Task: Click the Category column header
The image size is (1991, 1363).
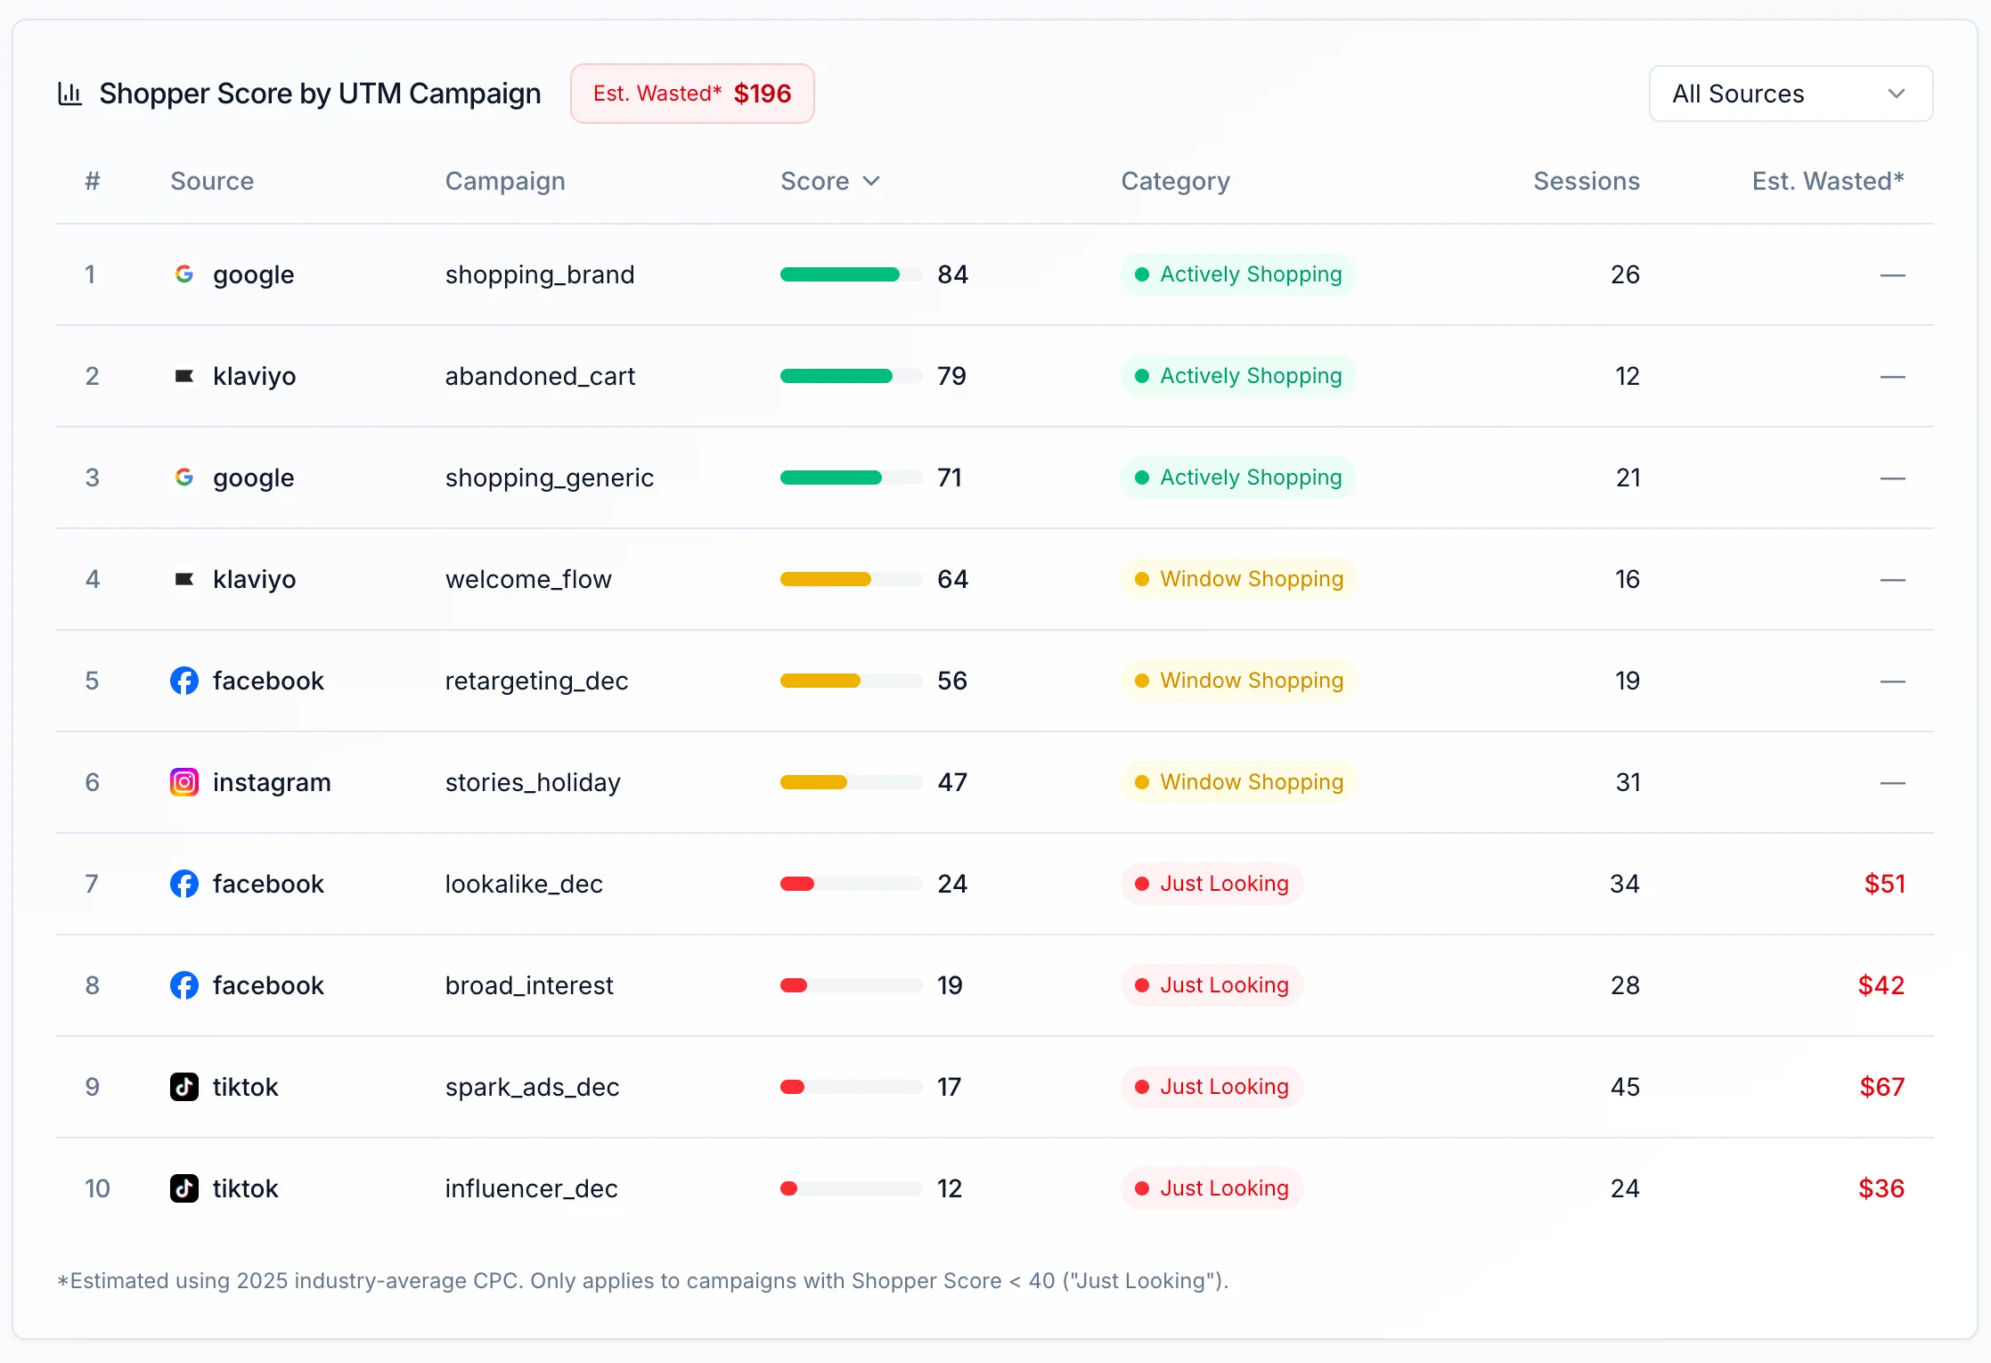Action: [1174, 181]
